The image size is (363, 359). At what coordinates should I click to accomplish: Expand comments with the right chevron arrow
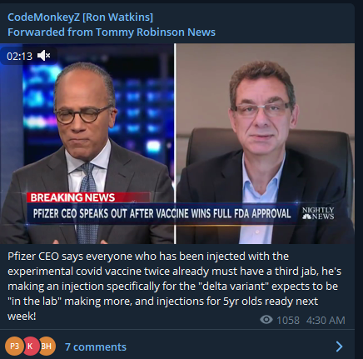pos(339,347)
